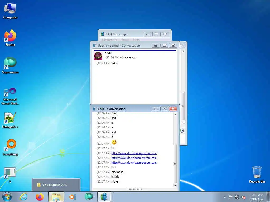Open Firefox from the taskbar
Viewport: 270px width, 202px height.
(40, 197)
